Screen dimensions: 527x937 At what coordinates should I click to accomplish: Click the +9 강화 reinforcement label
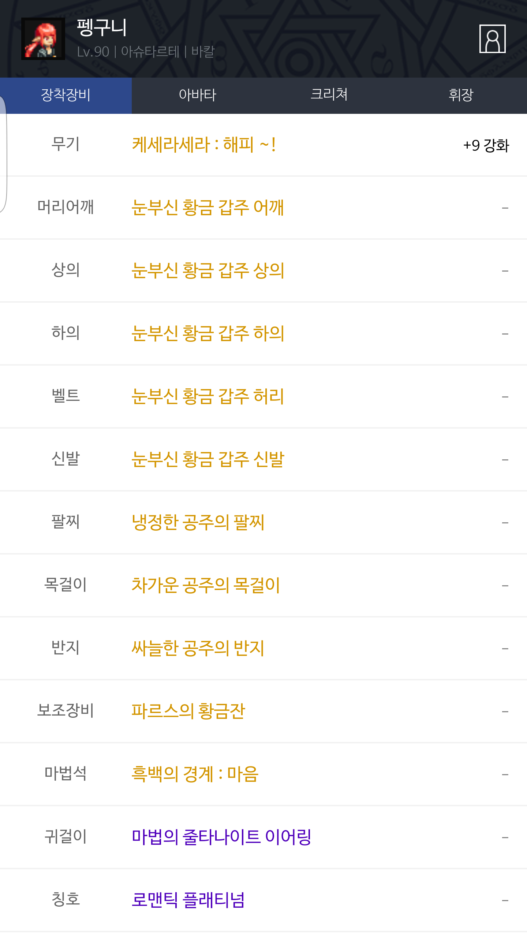click(x=486, y=145)
